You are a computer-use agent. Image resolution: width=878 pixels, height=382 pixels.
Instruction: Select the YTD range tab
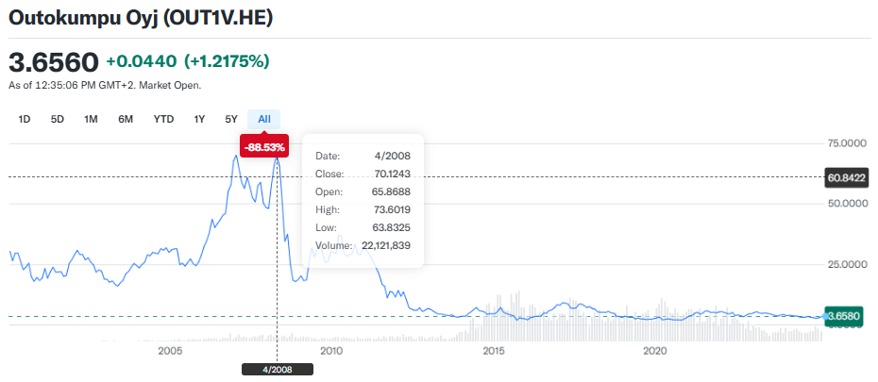tap(163, 119)
